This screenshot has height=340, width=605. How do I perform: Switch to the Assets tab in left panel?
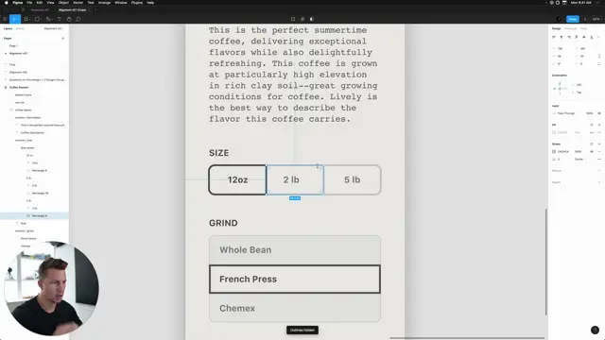tap(20, 28)
